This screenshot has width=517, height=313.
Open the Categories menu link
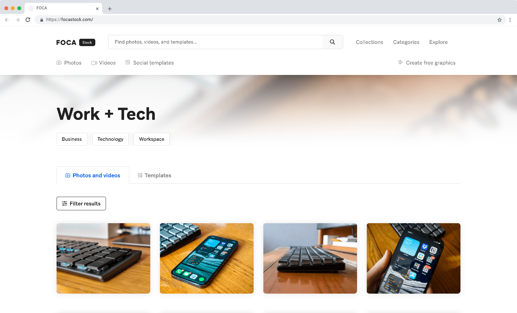[406, 42]
